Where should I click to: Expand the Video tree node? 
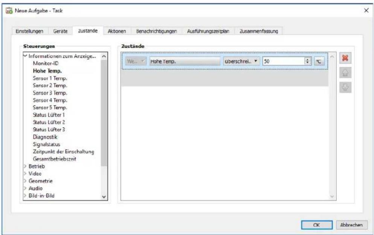pyautogui.click(x=25, y=174)
